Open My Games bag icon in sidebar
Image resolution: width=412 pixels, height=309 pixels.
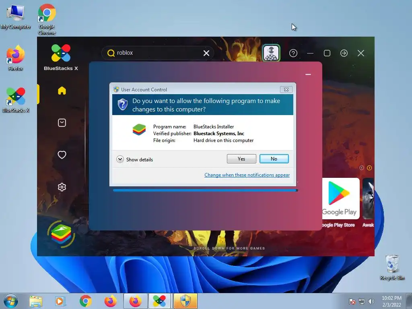point(62,123)
